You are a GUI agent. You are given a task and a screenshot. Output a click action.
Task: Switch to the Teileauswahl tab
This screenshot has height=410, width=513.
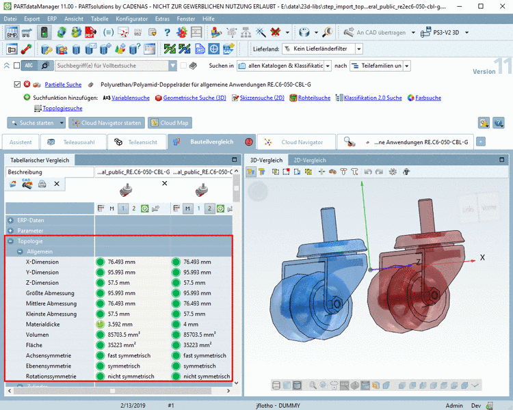click(x=74, y=142)
